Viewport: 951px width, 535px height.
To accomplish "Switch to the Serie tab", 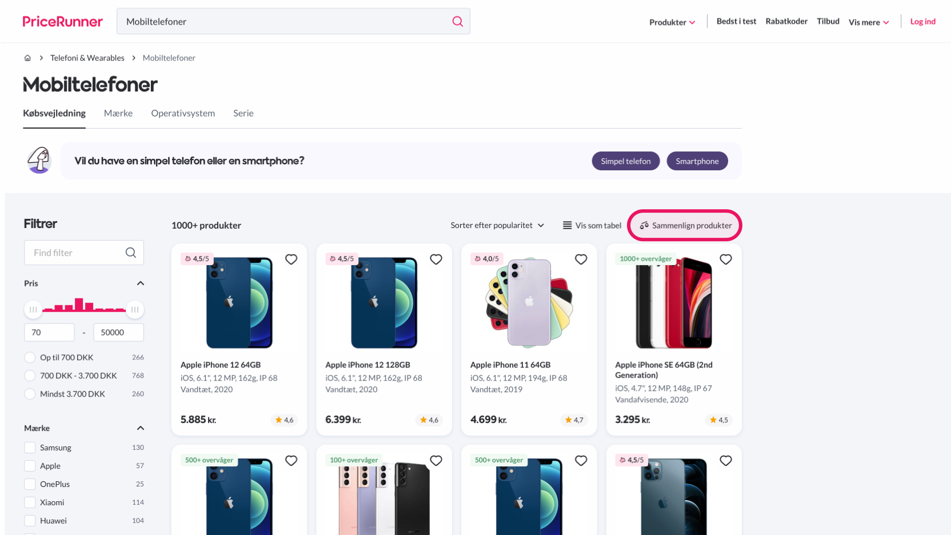I will point(243,113).
